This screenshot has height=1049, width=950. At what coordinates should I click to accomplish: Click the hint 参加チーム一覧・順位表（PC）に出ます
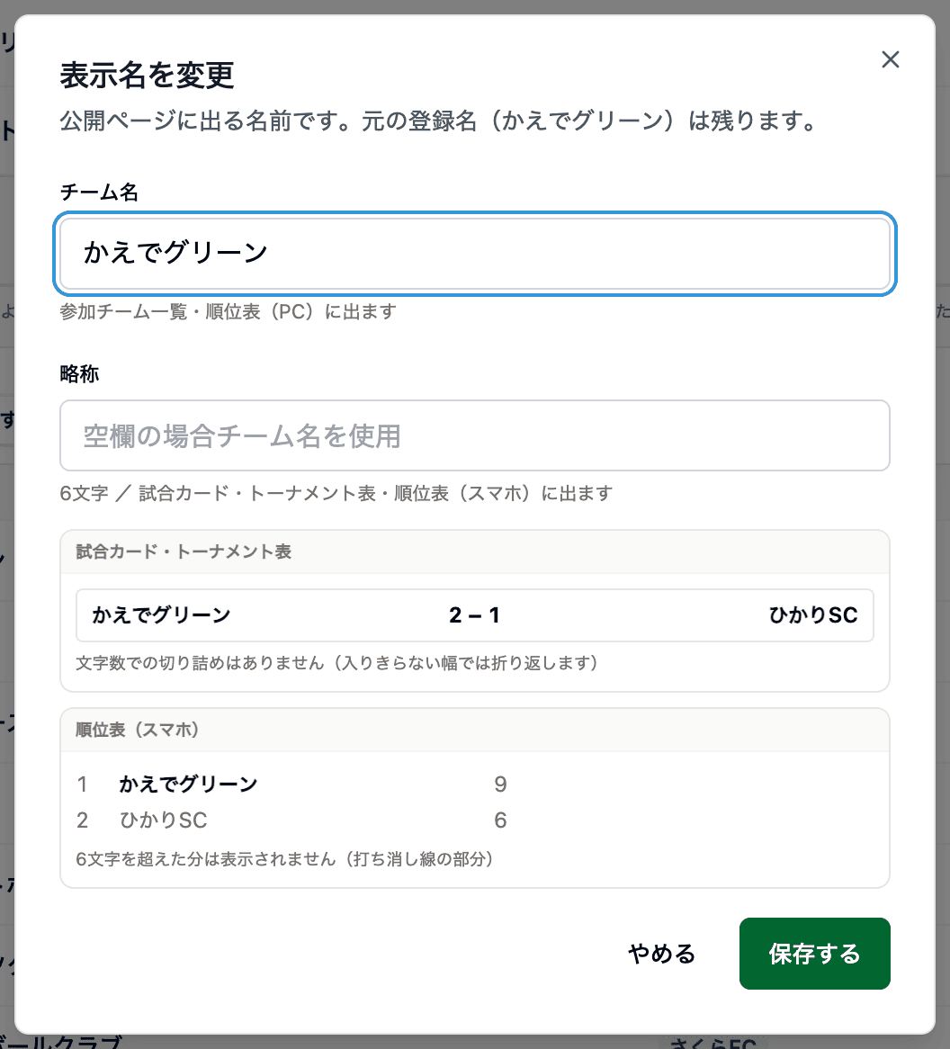pyautogui.click(x=229, y=312)
